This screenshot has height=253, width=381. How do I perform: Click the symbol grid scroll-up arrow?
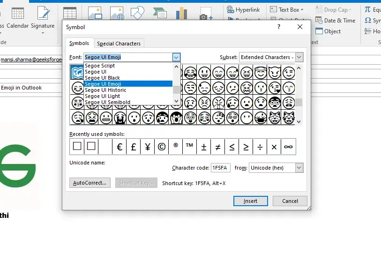pyautogui.click(x=299, y=68)
